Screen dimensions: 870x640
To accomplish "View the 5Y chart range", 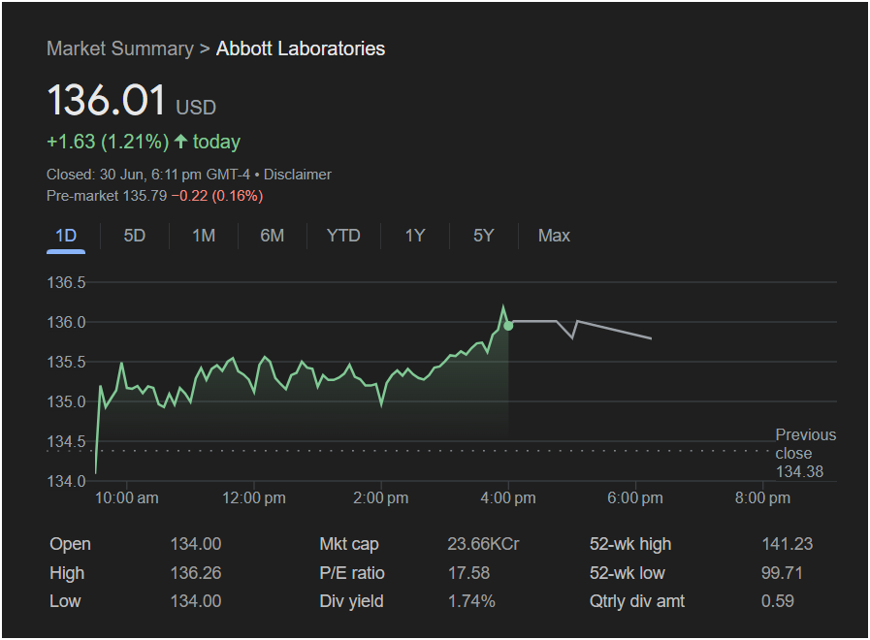I will 483,236.
